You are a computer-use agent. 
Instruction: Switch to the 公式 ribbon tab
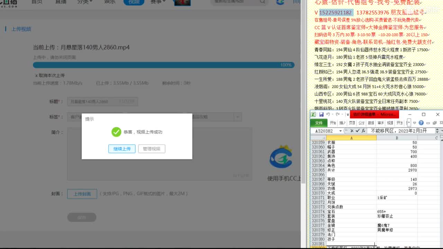(361, 123)
